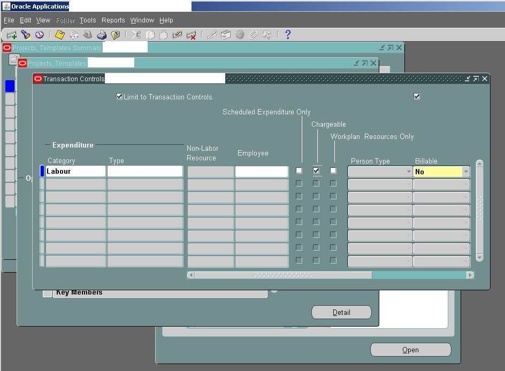This screenshot has width=505, height=371.
Task: Click the Expenditure Type field in Labour row
Action: [x=145, y=171]
